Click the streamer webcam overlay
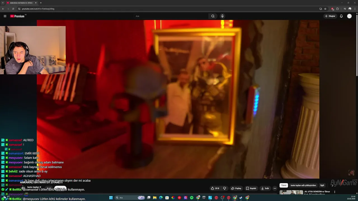This screenshot has width=358, height=201. [x=33, y=50]
